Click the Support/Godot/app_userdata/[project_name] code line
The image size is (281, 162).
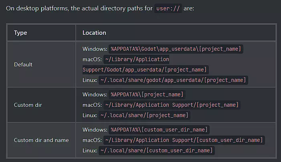click(x=139, y=70)
